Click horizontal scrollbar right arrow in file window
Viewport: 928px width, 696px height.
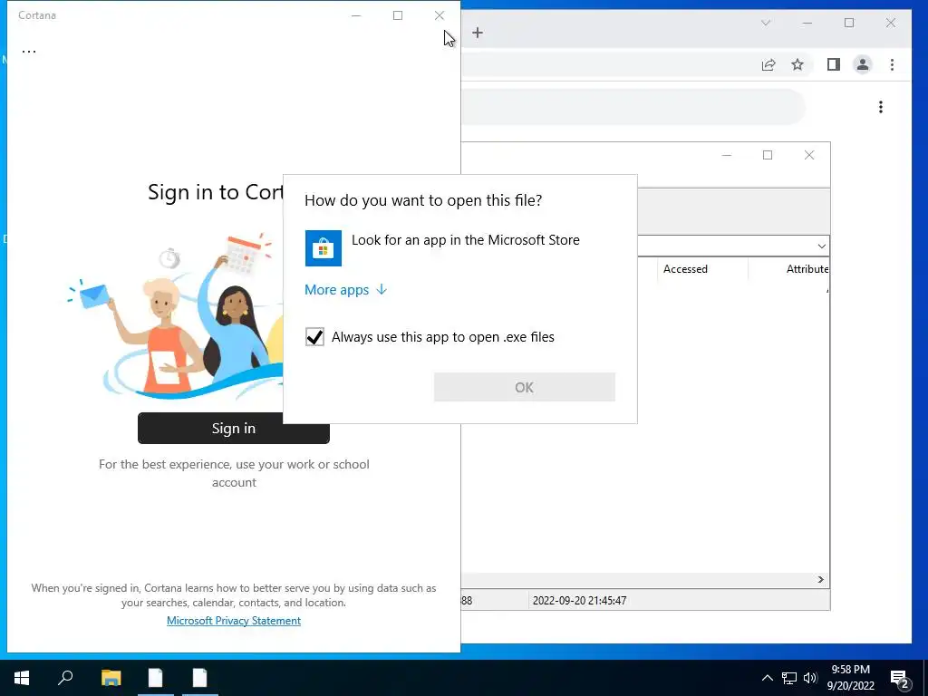coord(821,579)
